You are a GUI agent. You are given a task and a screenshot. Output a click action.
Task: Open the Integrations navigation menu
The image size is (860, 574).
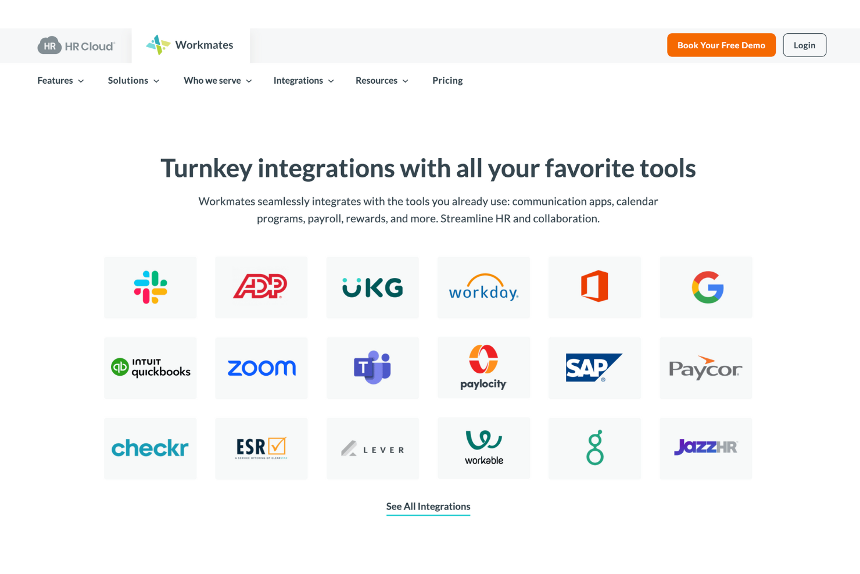[303, 80]
